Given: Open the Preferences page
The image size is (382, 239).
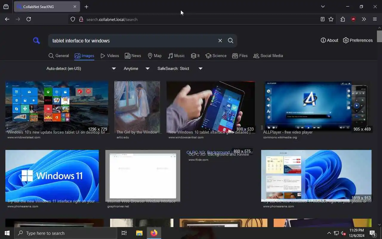Looking at the screenshot, I should pyautogui.click(x=358, y=40).
